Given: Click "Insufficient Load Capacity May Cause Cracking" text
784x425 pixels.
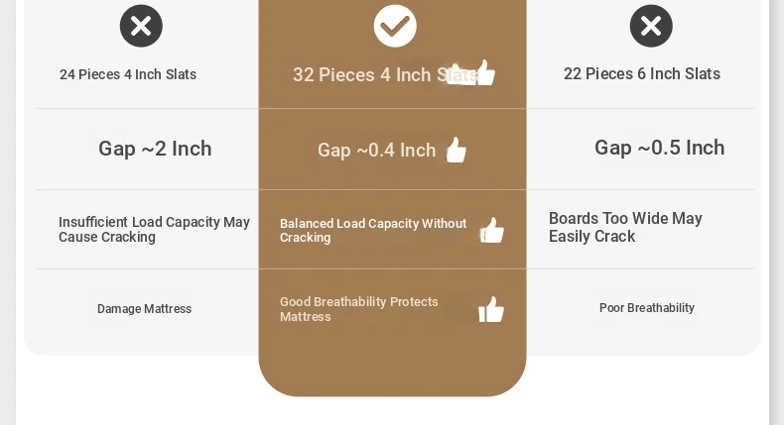Looking at the screenshot, I should (154, 230).
